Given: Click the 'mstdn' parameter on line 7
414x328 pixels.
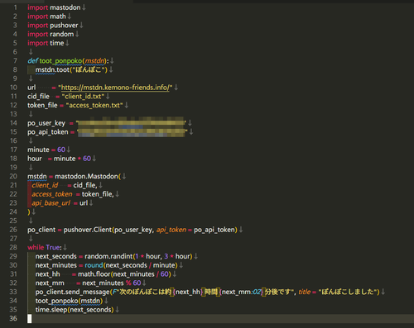Looking at the screenshot, I should 94,61.
